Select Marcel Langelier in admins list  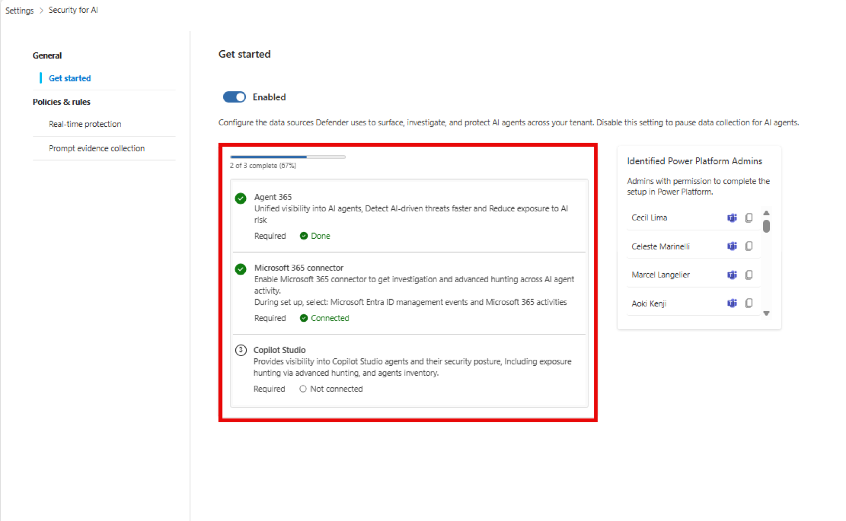(x=660, y=275)
